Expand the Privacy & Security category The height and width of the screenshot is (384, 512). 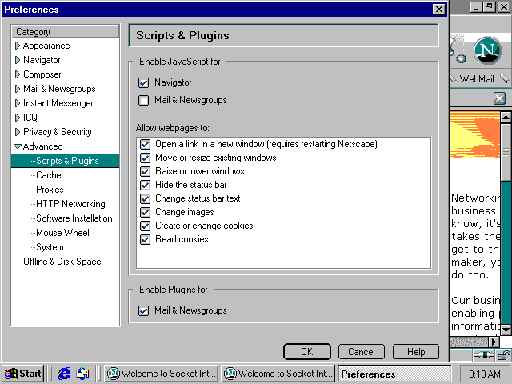(18, 132)
